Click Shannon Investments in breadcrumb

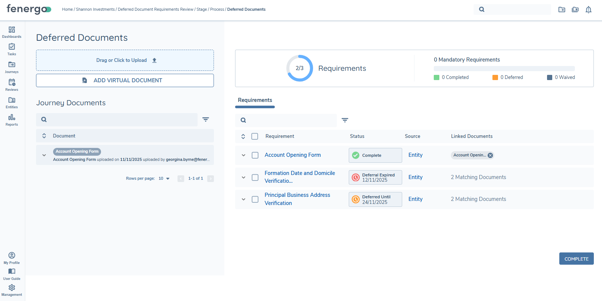tap(95, 10)
